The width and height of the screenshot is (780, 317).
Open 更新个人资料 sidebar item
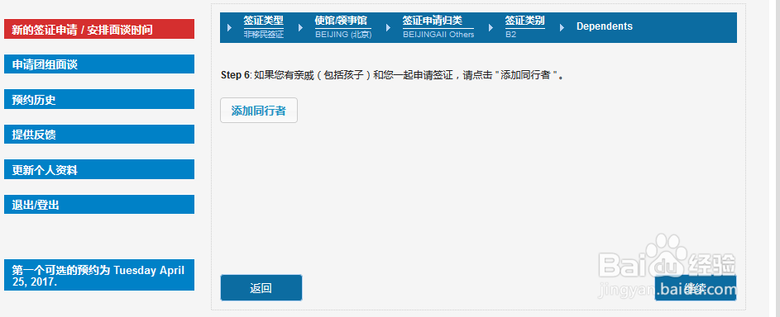click(99, 170)
